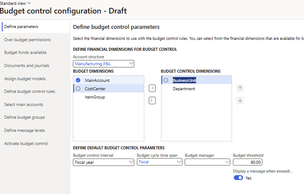Click the move up arrow icon
This screenshot has width=304, height=194.
[x=240, y=88]
